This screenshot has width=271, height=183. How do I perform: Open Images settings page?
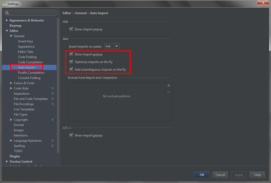19,130
